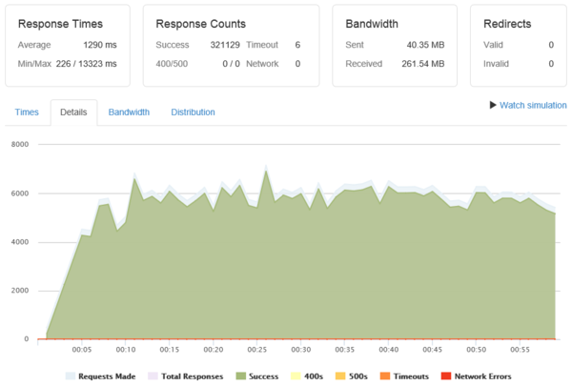Click the Invalid redirects label
This screenshot has width=572, height=386.
click(496, 64)
